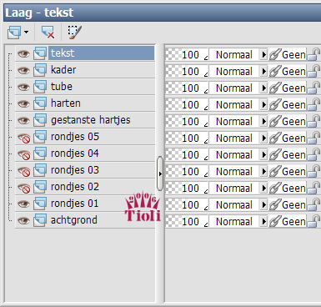321x307 pixels.
Task: Open the New Layer dropdown arrow
Action: (x=26, y=33)
